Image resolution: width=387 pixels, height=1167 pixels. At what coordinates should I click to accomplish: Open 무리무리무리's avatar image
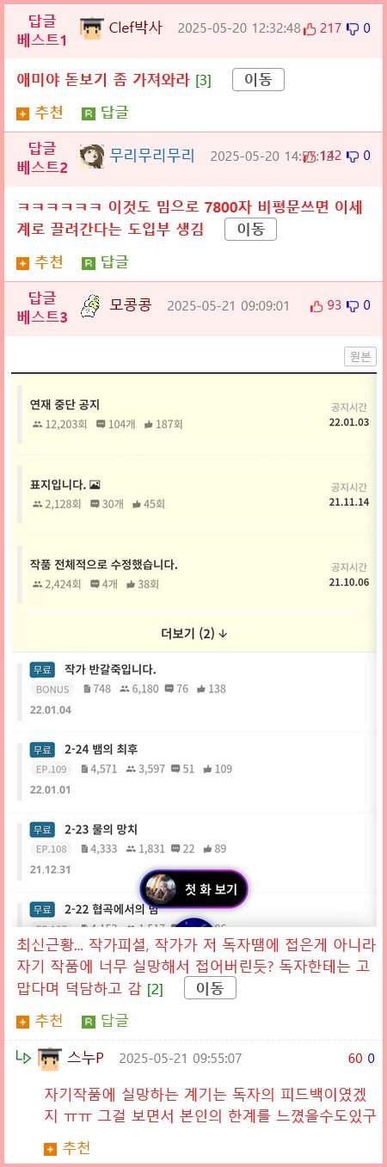tap(92, 156)
